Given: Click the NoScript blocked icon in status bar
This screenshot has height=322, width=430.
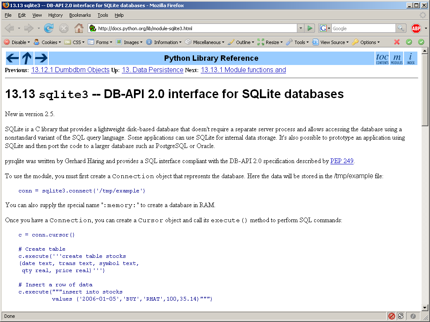Looking at the screenshot, I should [392, 316].
